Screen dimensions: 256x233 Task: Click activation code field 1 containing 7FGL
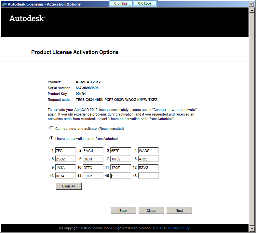click(x=65, y=150)
